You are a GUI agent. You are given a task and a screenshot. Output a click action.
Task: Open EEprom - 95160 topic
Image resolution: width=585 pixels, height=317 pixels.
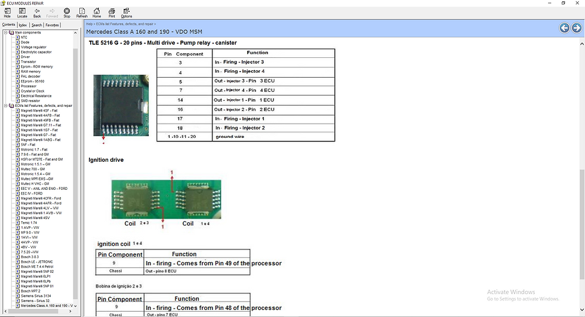click(32, 81)
